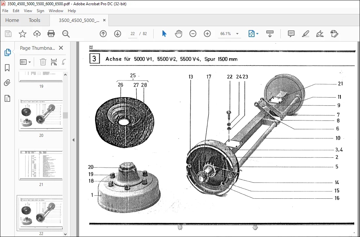The height and width of the screenshot is (237, 360).
Task: Select the arrow Selection tool
Action: pos(164,34)
